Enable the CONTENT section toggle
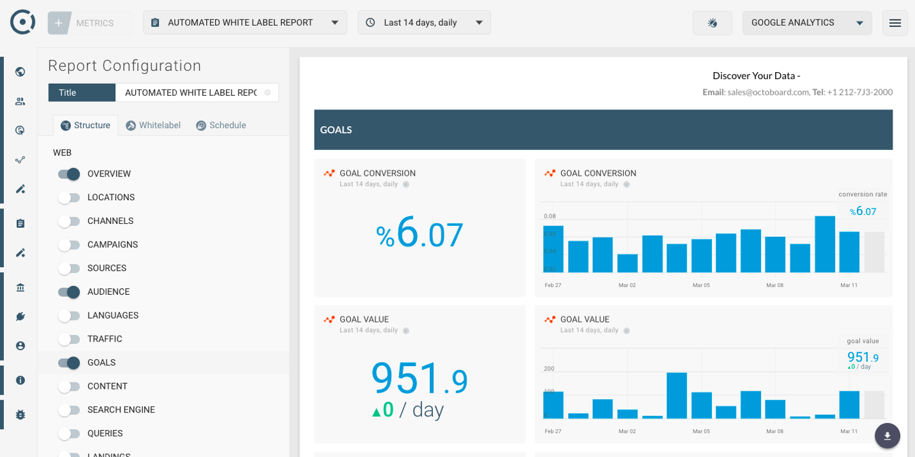Viewport: 915px width, 457px height. 69,386
